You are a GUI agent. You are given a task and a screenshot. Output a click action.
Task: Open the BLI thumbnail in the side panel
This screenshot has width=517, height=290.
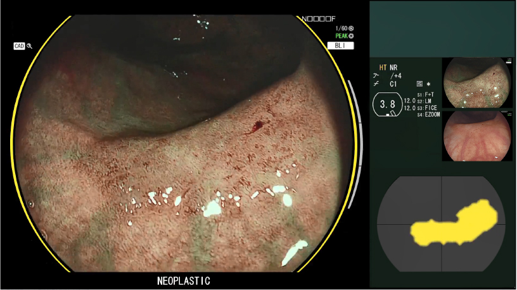(477, 83)
